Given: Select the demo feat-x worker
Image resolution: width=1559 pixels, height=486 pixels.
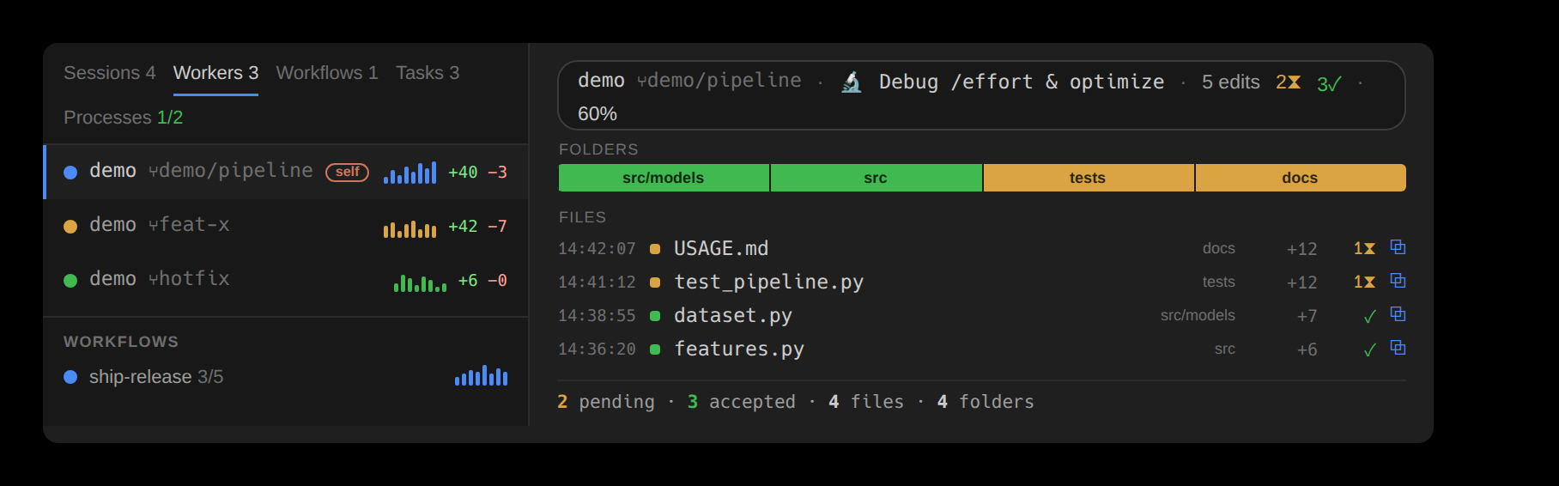Looking at the screenshot, I should [x=286, y=226].
